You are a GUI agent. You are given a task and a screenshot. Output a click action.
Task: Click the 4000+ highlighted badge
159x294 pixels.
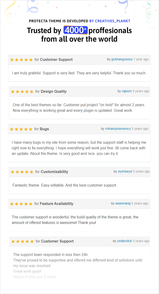tap(76, 31)
